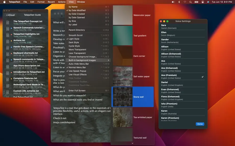Switch to Dark Style

pyautogui.click(x=88, y=43)
